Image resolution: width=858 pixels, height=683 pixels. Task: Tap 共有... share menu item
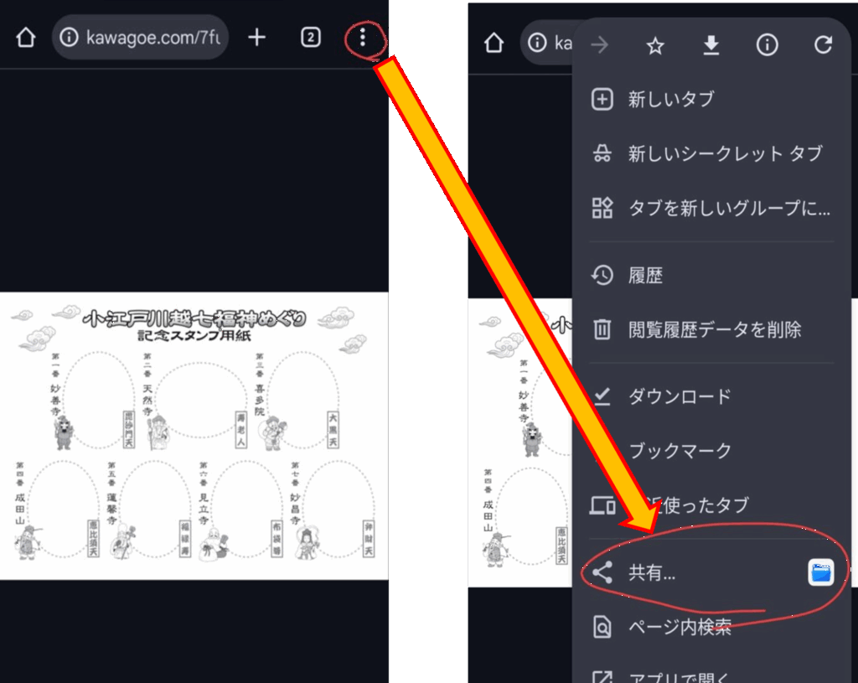click(652, 573)
